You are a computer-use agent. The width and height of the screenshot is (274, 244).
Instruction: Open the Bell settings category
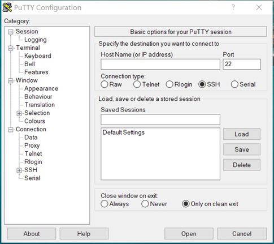click(29, 64)
